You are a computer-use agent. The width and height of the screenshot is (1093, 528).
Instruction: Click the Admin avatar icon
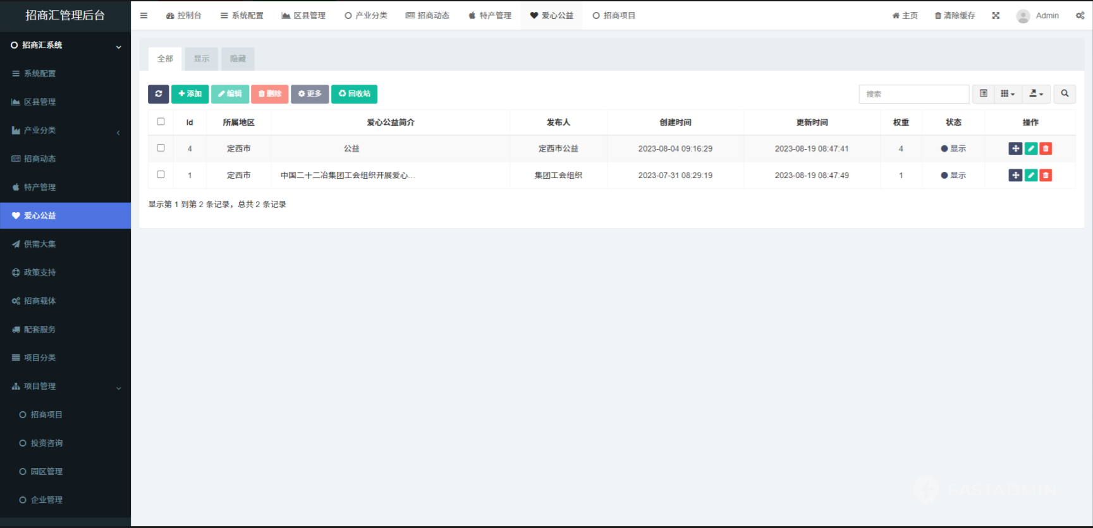(1023, 16)
